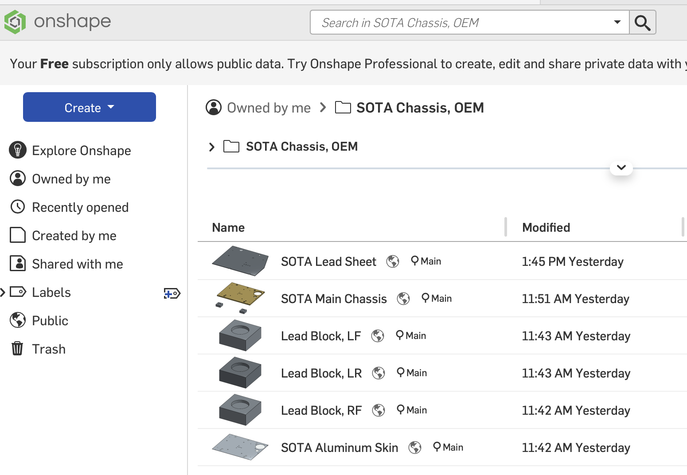The width and height of the screenshot is (687, 475).
Task: Click the Onshape logo
Action: pyautogui.click(x=58, y=22)
